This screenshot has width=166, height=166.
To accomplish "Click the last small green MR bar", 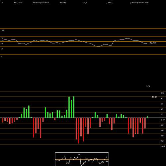I will (147, 117).
